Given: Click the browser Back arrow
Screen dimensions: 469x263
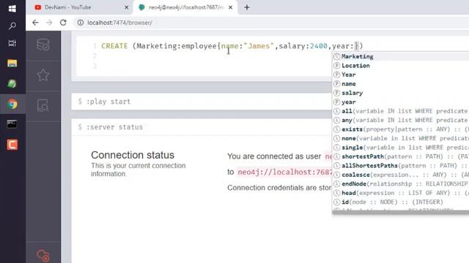Looking at the screenshot, I should [35, 23].
